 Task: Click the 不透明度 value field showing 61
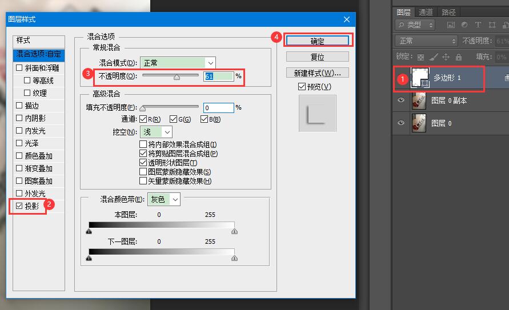coord(219,76)
